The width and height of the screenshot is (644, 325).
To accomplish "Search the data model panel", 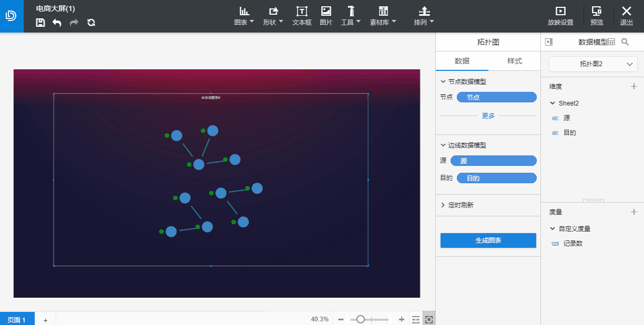I will click(x=625, y=42).
